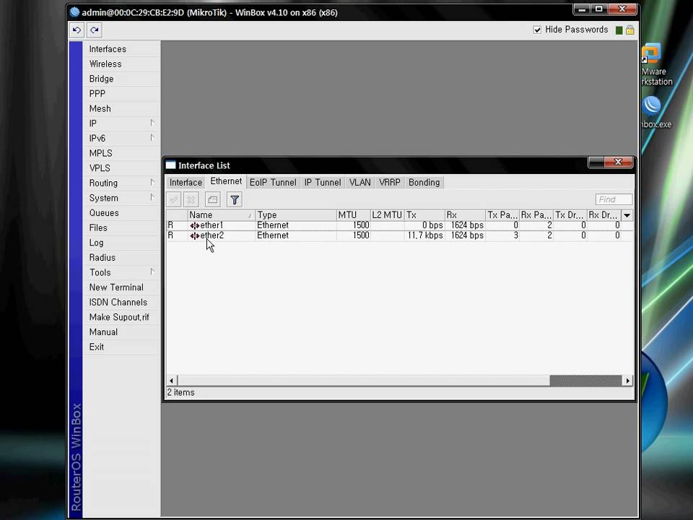Click the Find input field
Screen dimensions: 693x520
tap(614, 199)
